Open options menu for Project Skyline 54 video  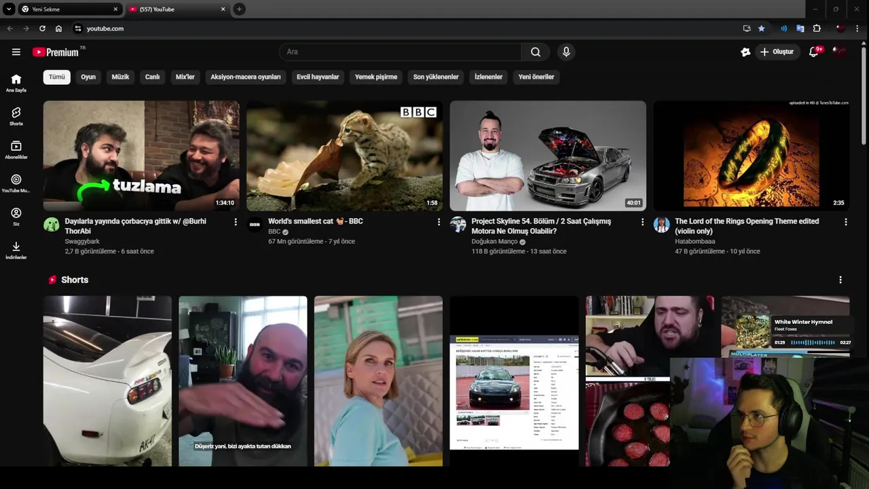click(x=642, y=222)
